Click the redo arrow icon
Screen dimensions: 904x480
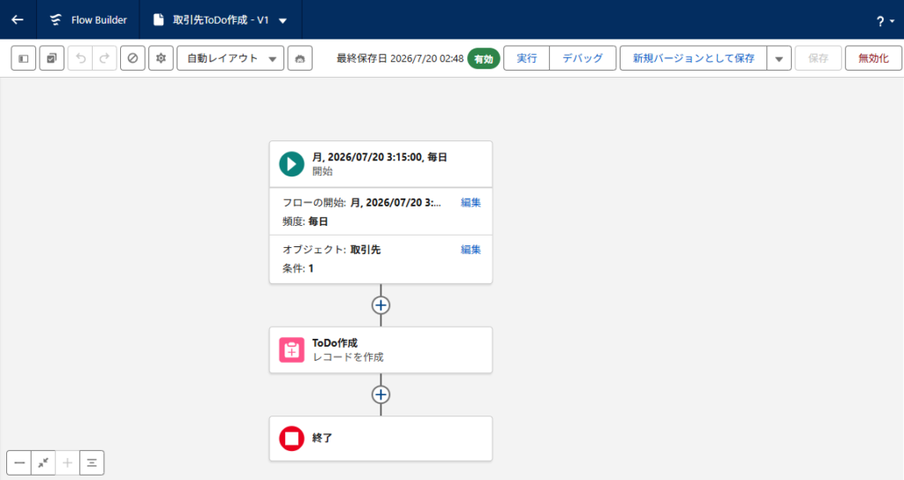(104, 58)
